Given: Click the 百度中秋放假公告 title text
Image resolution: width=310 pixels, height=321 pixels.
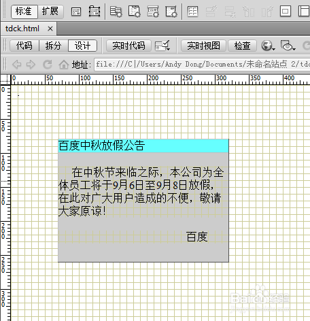Looking at the screenshot, I should pos(101,146).
